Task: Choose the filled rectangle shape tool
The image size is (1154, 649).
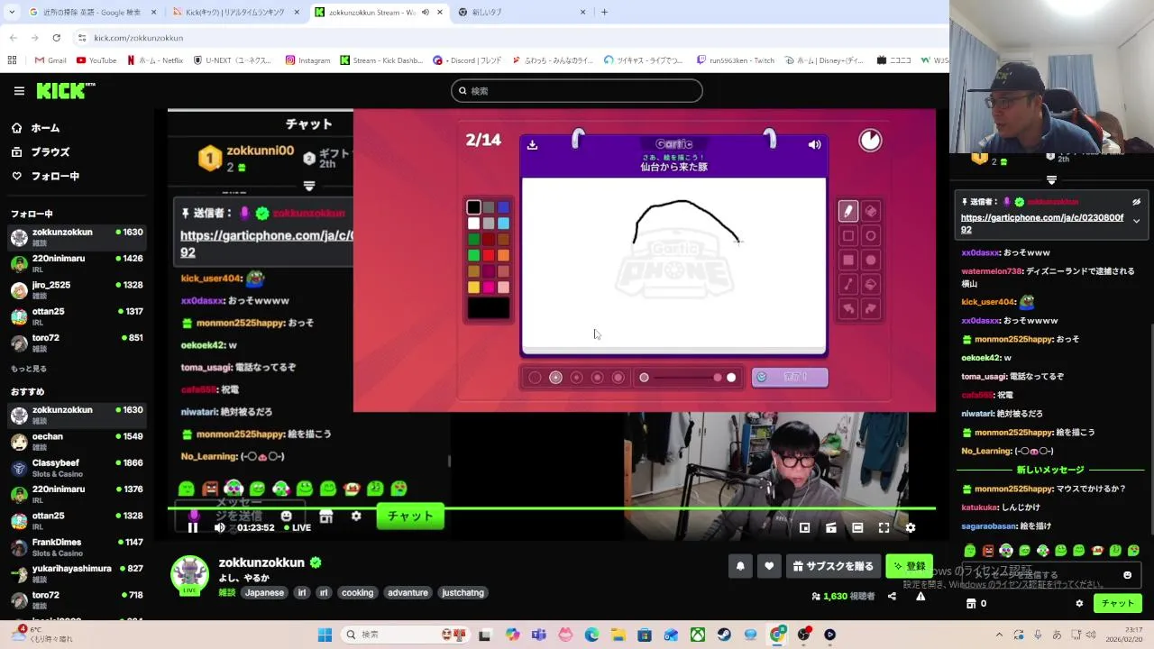Action: pos(847,260)
